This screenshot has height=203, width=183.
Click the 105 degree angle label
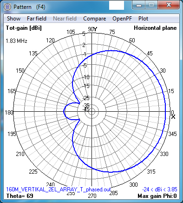coord(71,32)
